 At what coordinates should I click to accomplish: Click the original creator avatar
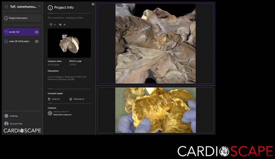point(50,113)
